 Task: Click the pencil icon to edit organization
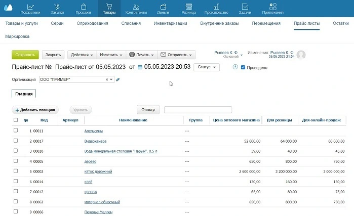pos(118,79)
